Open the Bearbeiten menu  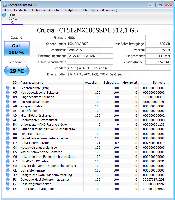[21, 10]
